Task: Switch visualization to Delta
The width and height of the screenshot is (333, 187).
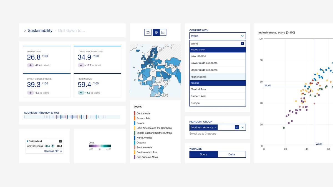Action: 232,154
